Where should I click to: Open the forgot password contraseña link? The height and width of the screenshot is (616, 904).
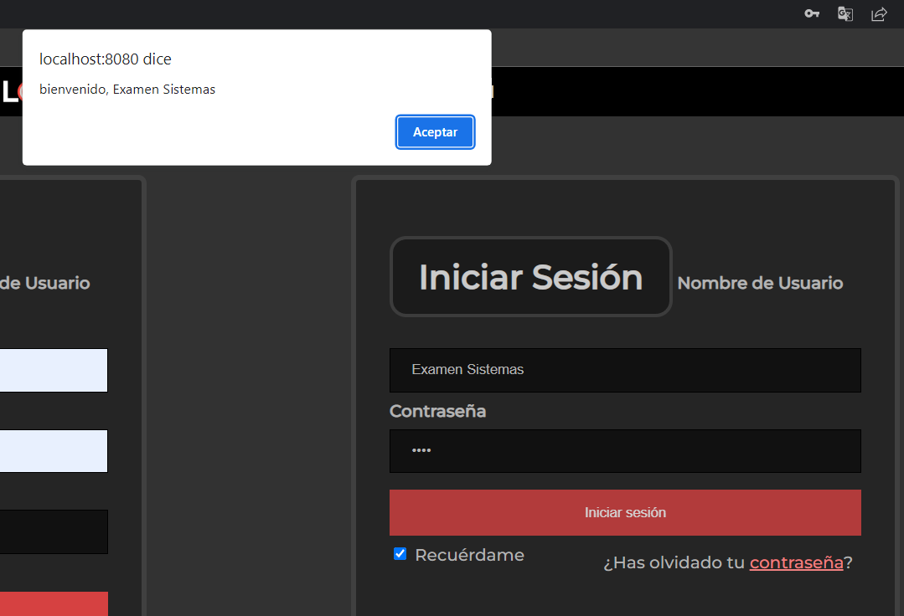click(796, 562)
